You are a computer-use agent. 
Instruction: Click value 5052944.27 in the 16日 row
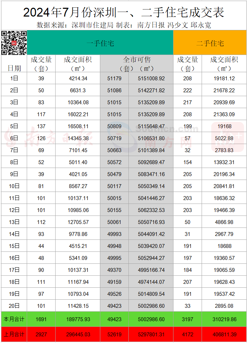[151, 258]
